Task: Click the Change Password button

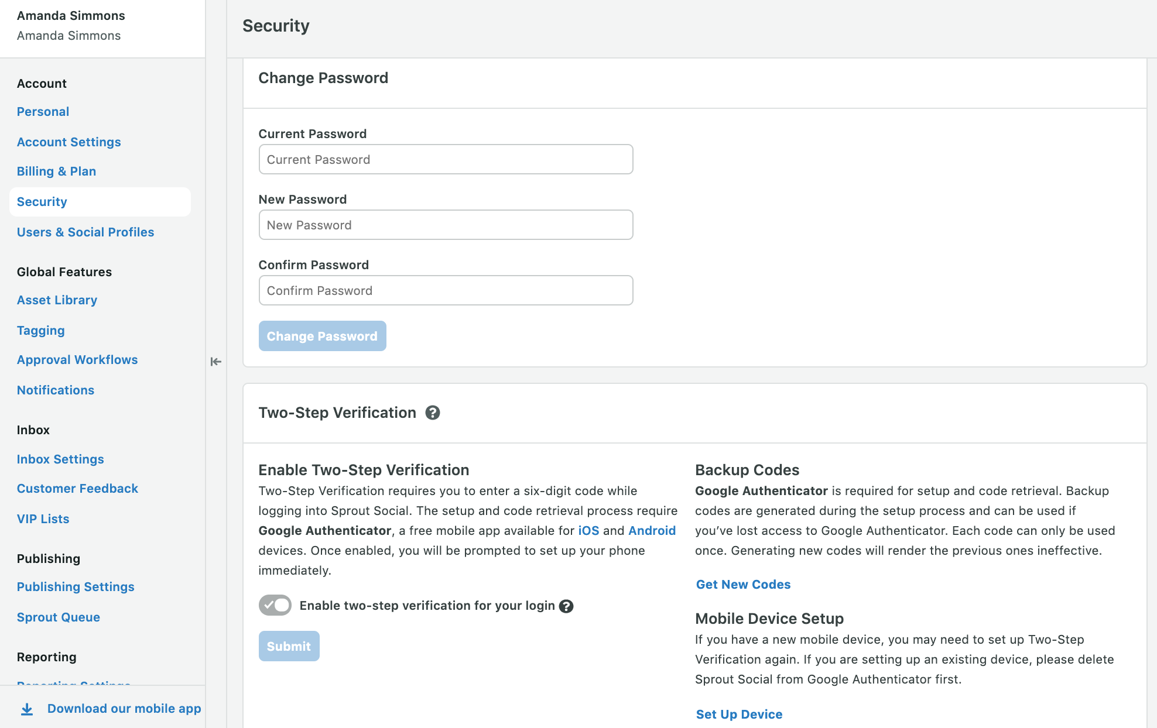Action: click(x=322, y=335)
